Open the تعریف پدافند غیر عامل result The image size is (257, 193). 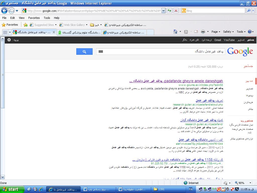pos(209,100)
